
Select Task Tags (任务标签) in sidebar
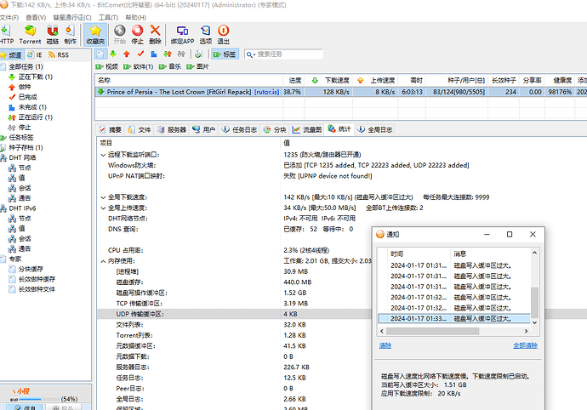21,138
